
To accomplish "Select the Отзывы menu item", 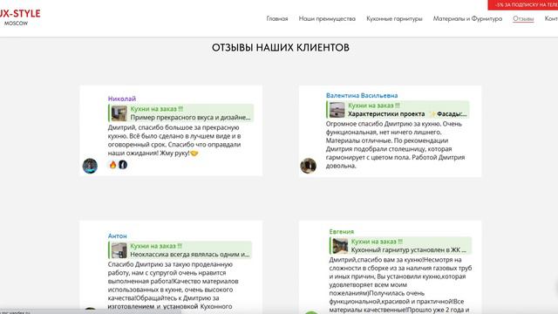I will tap(523, 18).
